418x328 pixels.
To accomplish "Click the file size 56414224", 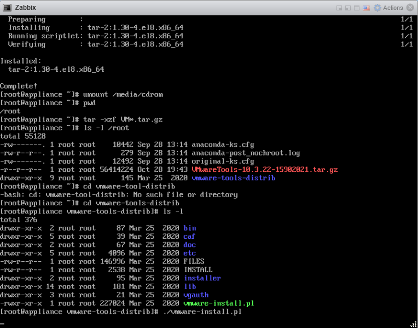I will point(116,170).
